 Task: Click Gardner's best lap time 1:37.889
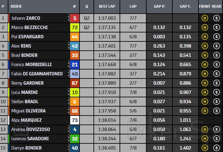(107, 83)
